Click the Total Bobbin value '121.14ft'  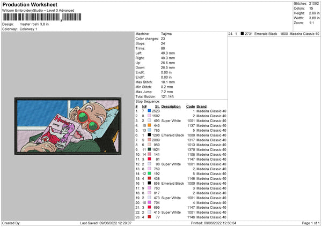[x=167, y=96]
